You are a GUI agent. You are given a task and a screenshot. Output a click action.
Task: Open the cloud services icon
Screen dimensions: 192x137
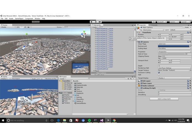tap(154, 22)
